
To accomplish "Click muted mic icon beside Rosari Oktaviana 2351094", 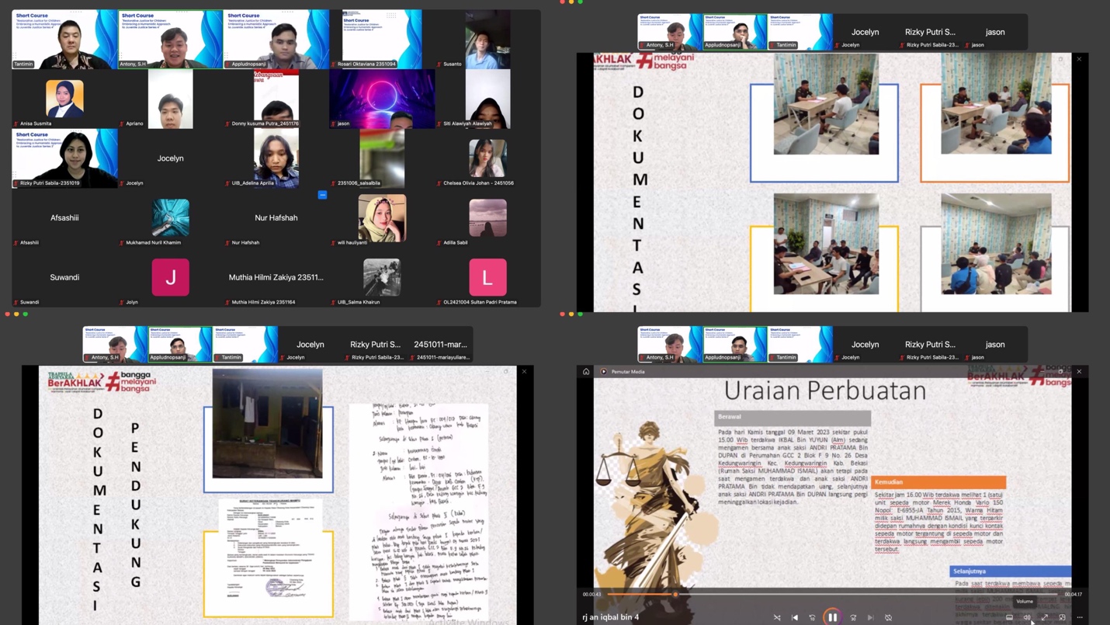I will (x=334, y=64).
